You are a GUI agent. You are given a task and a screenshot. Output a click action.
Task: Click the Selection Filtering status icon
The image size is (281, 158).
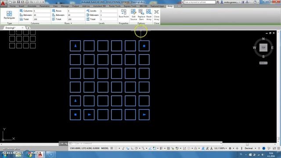(189, 148)
